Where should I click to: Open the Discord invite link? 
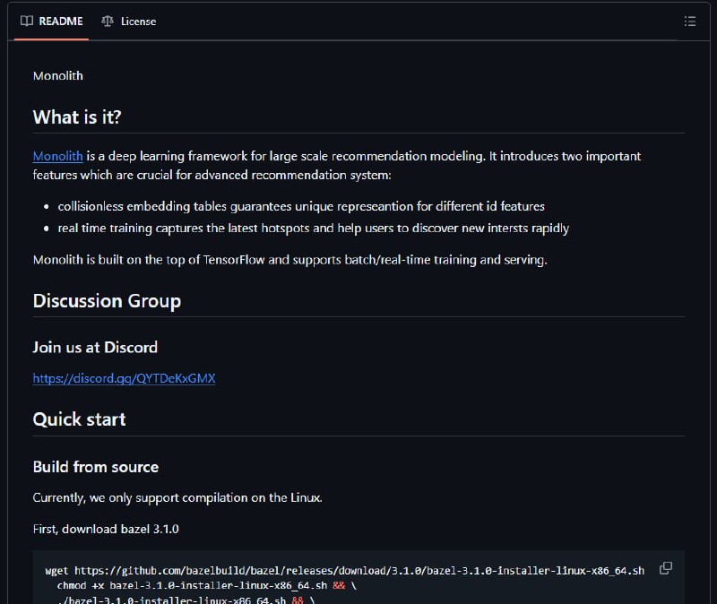pos(124,378)
